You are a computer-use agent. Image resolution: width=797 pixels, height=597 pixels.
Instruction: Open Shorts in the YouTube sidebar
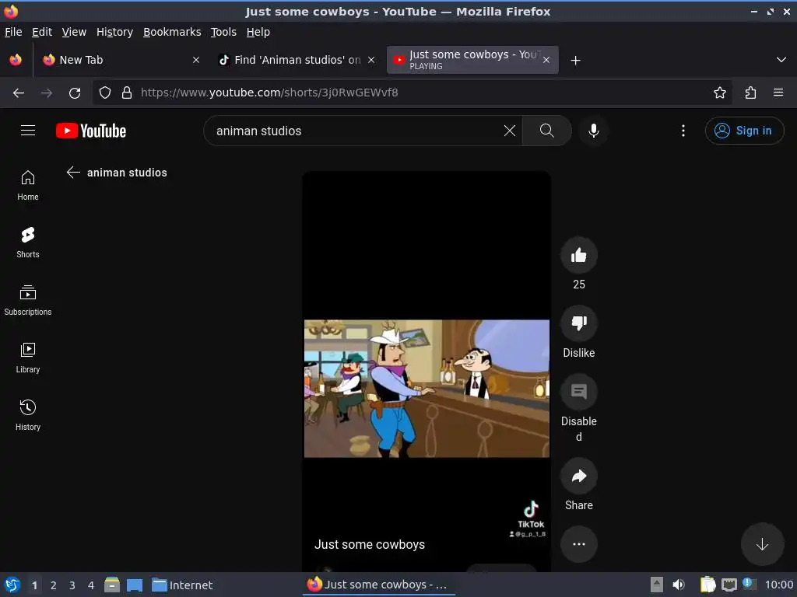(x=28, y=243)
